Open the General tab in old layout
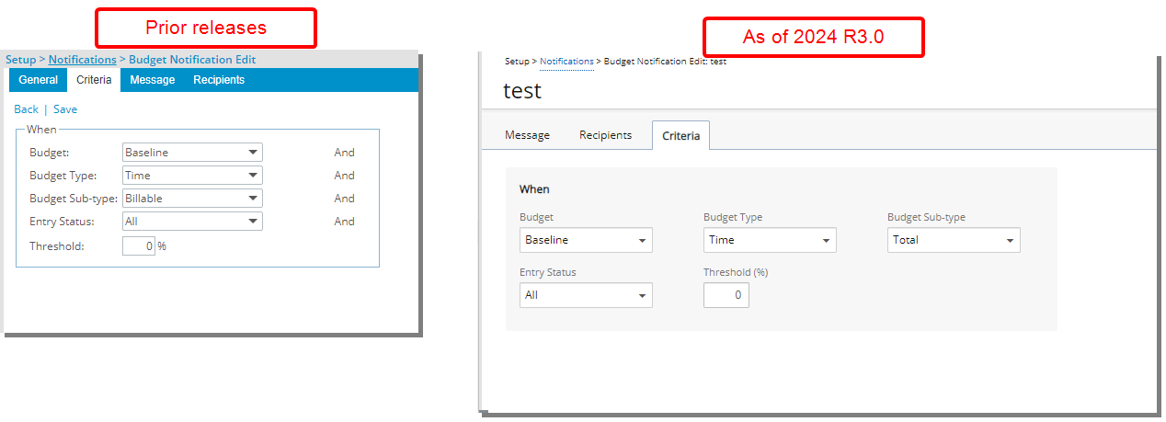 [x=38, y=80]
